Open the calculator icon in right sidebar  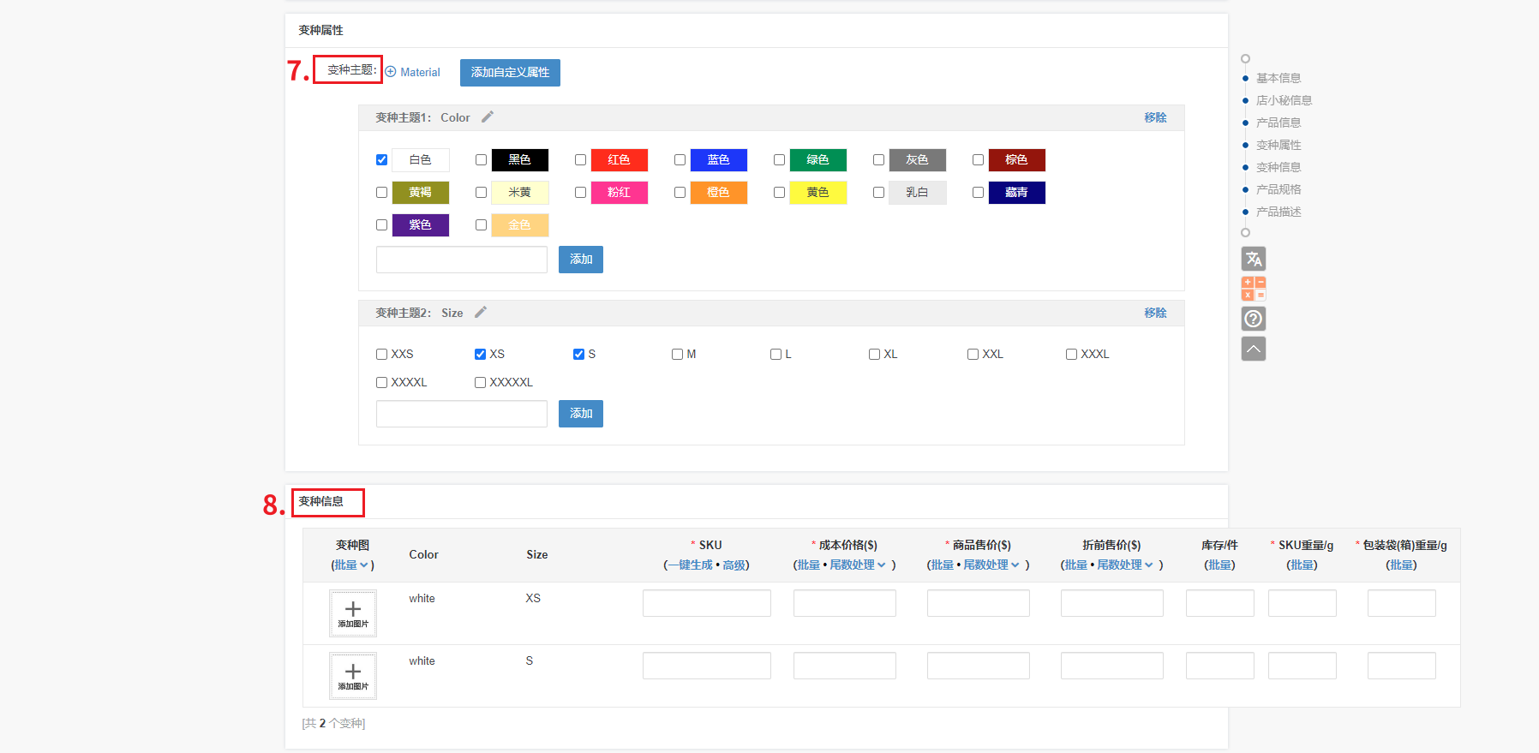(1253, 289)
